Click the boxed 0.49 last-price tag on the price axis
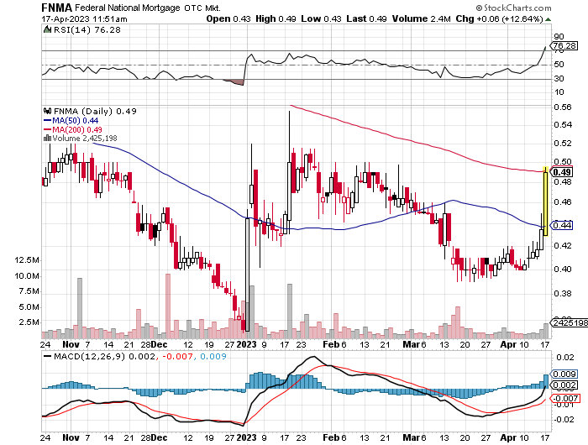The width and height of the screenshot is (588, 445). click(x=562, y=172)
